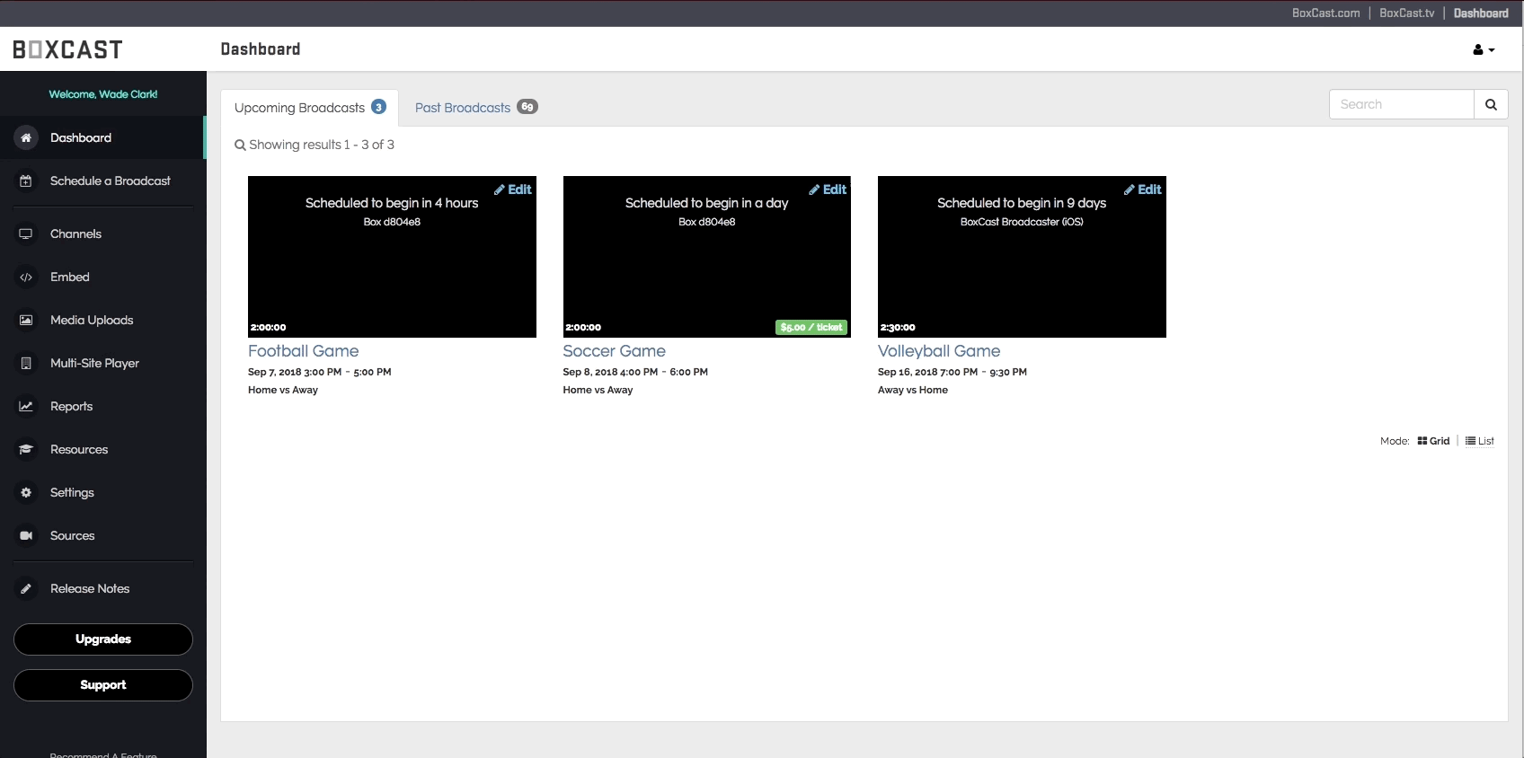This screenshot has width=1524, height=758.
Task: Open the user account dropdown menu
Action: (x=1484, y=50)
